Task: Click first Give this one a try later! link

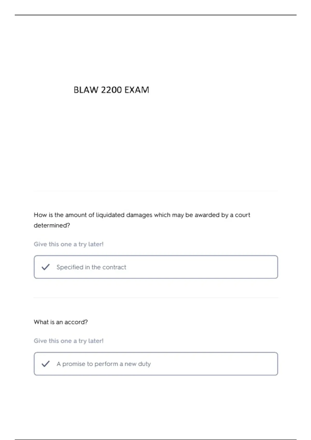Action: (x=69, y=244)
